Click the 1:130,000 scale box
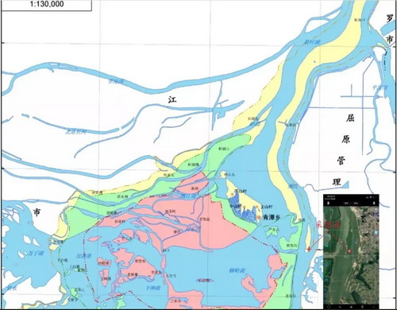Image resolution: width=397 pixels, height=310 pixels. (47, 5)
